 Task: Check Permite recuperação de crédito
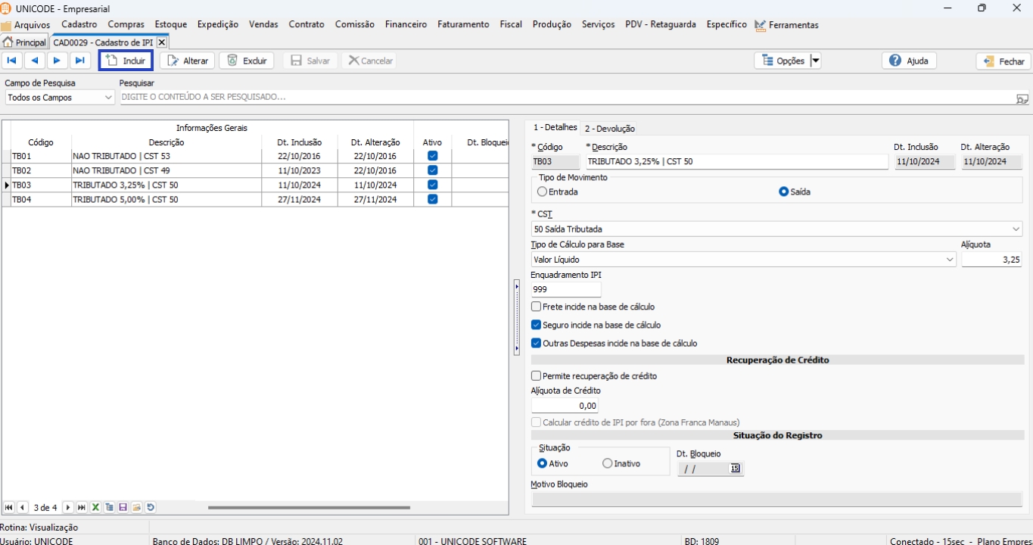tap(537, 375)
